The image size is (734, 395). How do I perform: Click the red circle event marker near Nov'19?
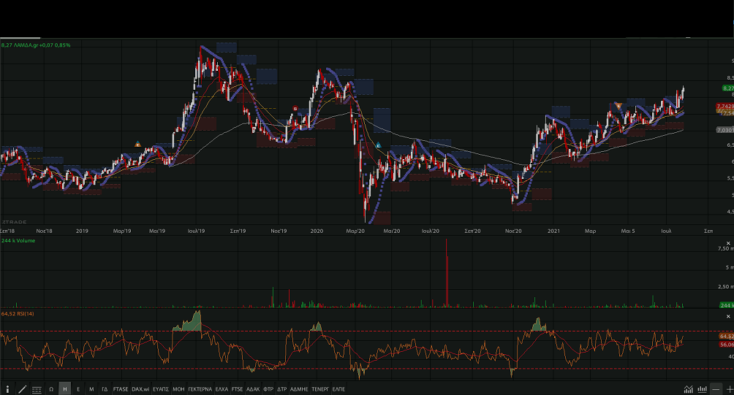pyautogui.click(x=295, y=109)
